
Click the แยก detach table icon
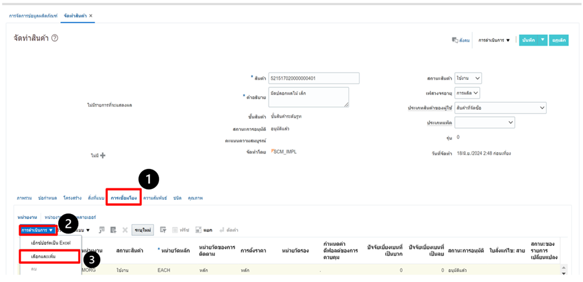tap(204, 230)
